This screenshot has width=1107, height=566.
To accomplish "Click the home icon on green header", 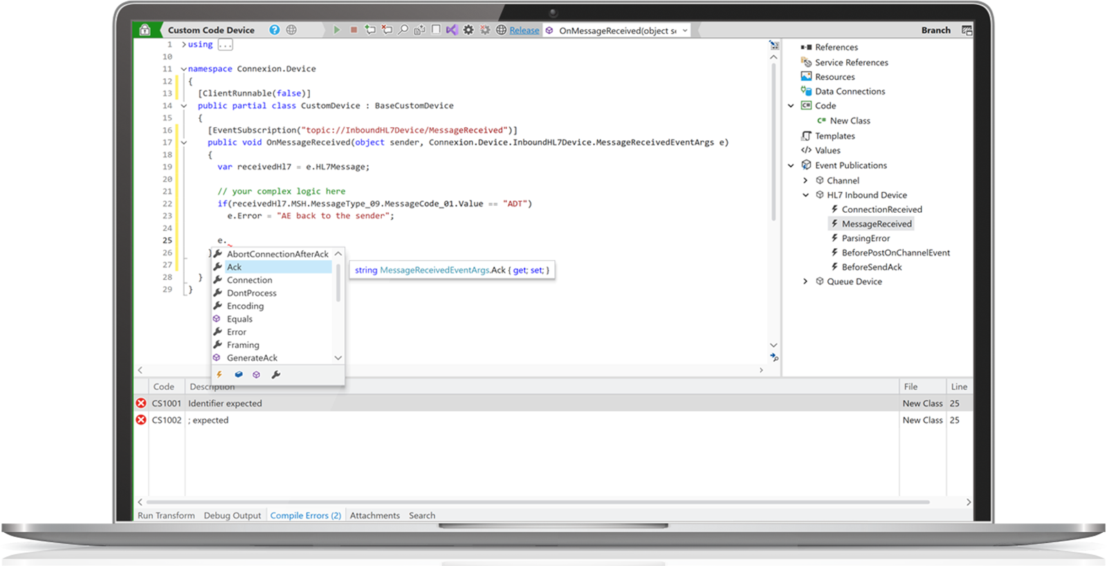I will click(145, 30).
